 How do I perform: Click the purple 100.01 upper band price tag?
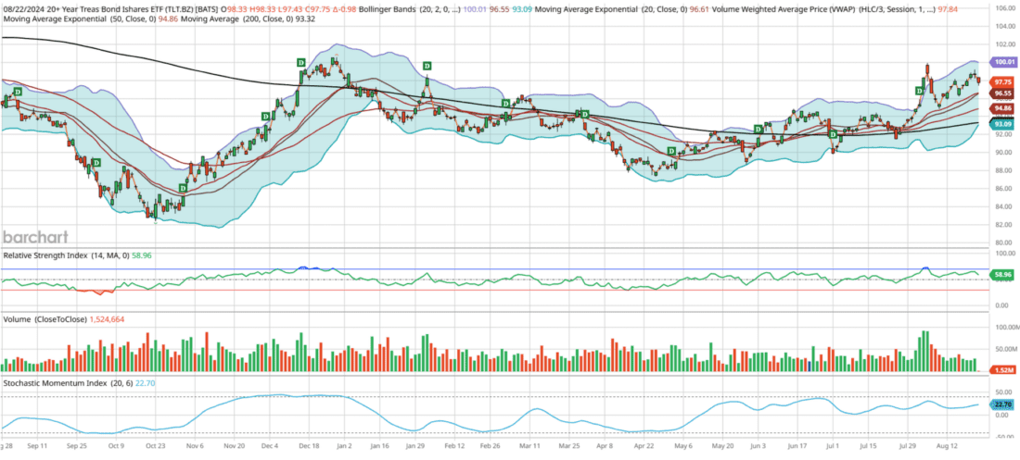click(1002, 62)
